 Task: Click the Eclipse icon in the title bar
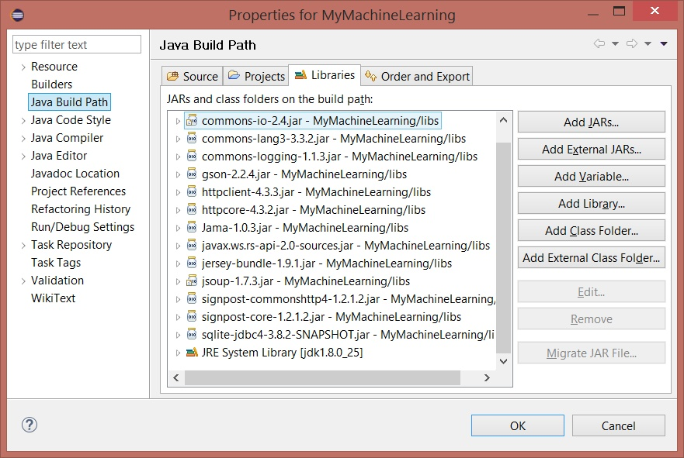[x=17, y=15]
